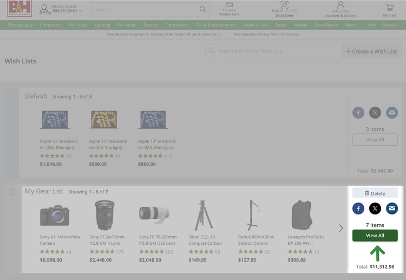Open Apple 13" MacBook Air M3 Midnight thumbnail
This screenshot has width=406, height=280.
click(153, 120)
